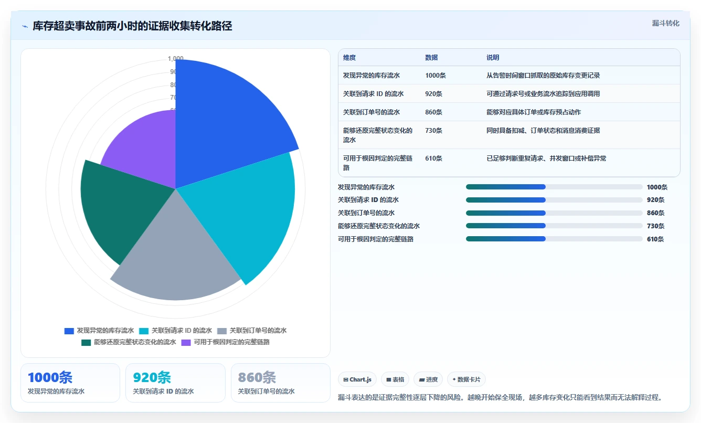
Task: Click the lightning icon beside the title
Action: (x=25, y=26)
